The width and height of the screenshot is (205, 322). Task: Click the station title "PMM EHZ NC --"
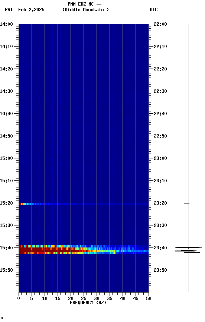point(85,4)
